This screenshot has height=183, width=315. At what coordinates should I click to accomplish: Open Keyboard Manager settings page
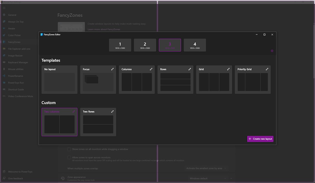18,62
